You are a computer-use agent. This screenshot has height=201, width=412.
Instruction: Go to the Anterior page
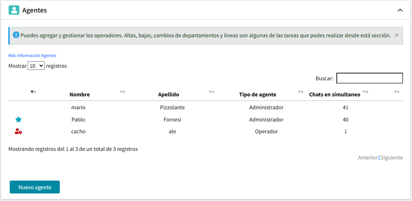point(368,158)
